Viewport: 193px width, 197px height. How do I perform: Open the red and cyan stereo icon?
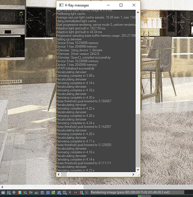[x=81, y=192]
